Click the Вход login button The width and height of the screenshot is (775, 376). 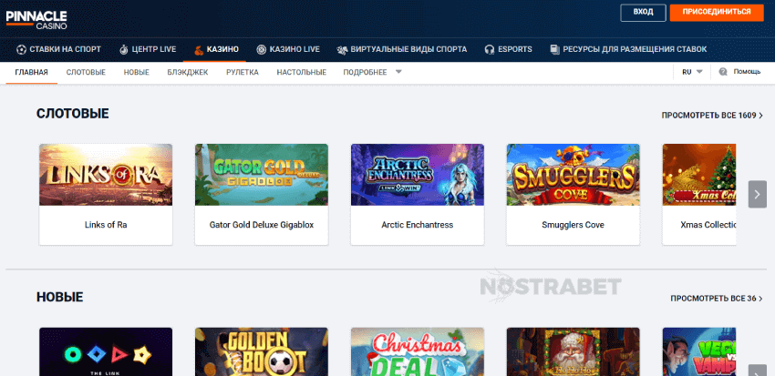tap(643, 13)
